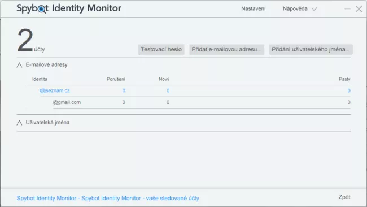The width and height of the screenshot is (367, 207).
Task: Open the Nápověda help menu
Action: 295,9
